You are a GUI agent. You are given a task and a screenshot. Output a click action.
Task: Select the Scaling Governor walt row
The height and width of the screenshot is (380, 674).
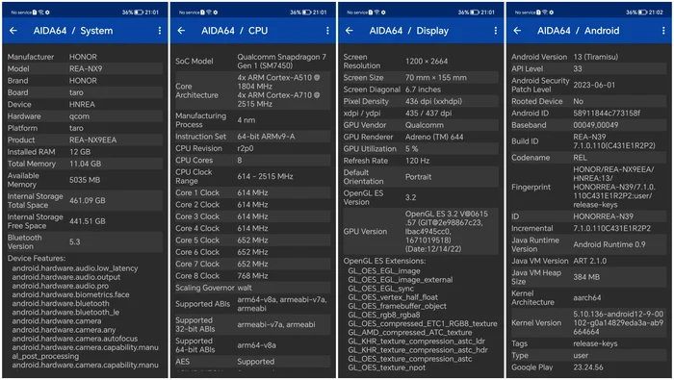(252, 288)
